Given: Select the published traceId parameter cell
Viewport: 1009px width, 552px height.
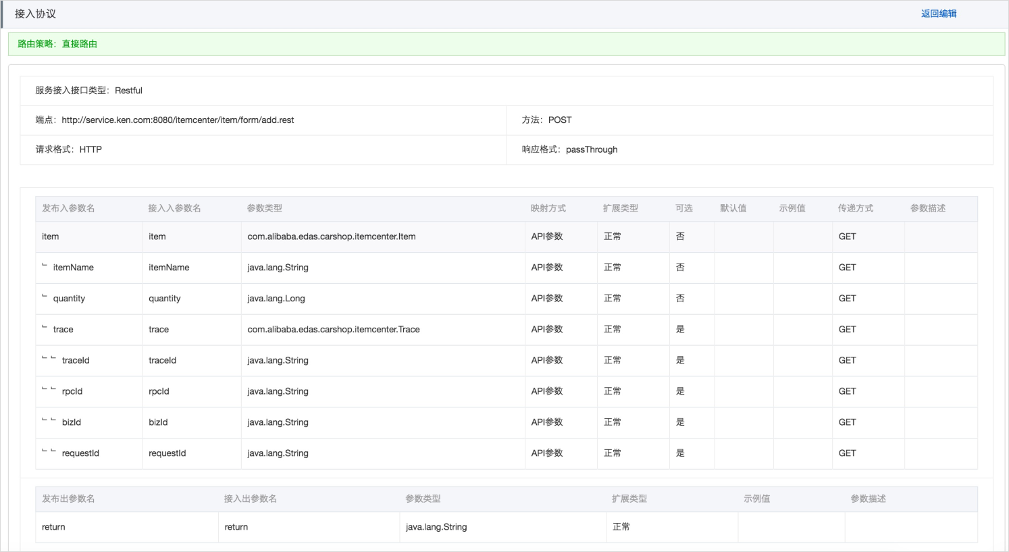Looking at the screenshot, I should pyautogui.click(x=89, y=361).
